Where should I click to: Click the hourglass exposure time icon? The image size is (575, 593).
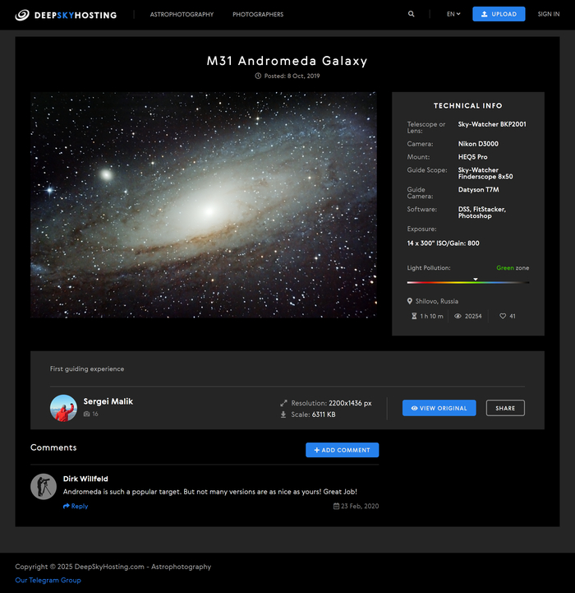[414, 316]
